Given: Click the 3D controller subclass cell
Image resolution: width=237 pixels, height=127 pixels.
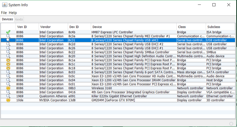Looking at the screenshot, I should [216, 100].
